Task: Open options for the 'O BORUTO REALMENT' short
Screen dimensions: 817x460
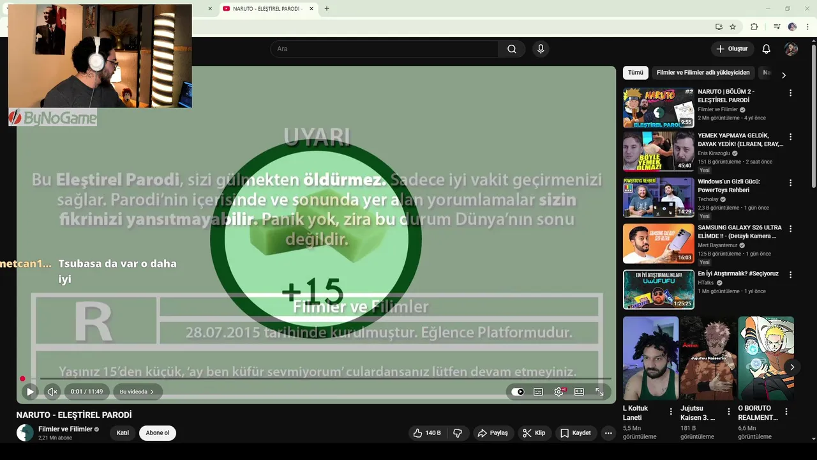Action: coord(786,412)
